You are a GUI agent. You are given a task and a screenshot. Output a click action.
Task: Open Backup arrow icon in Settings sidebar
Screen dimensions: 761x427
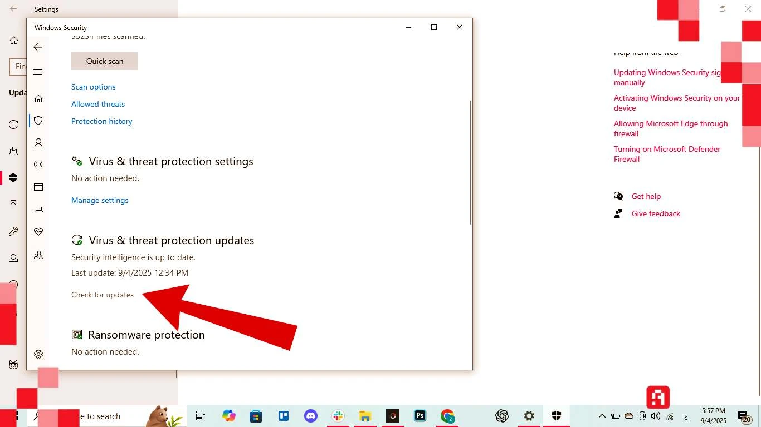(x=13, y=205)
